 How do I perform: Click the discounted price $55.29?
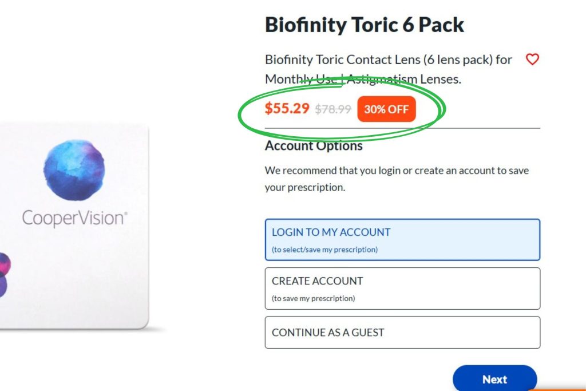(287, 108)
